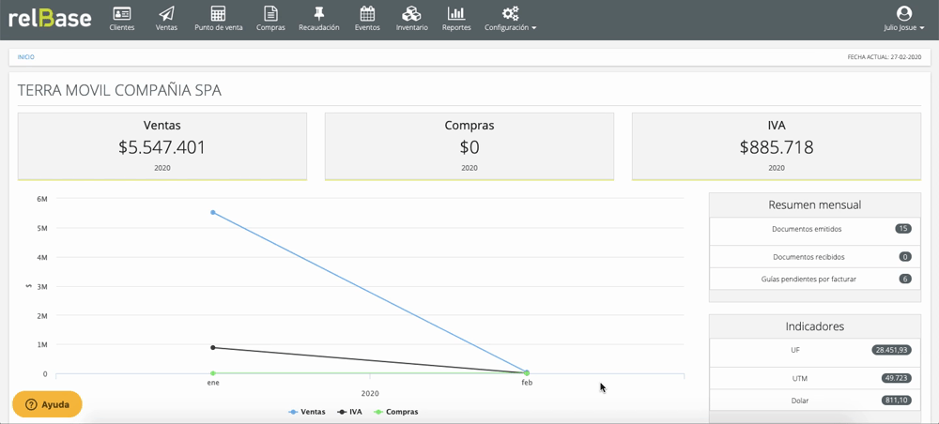Select the IVA data point at ene
The image size is (939, 424).
(x=213, y=347)
